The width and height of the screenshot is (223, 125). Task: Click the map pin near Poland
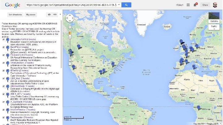pos(197,46)
